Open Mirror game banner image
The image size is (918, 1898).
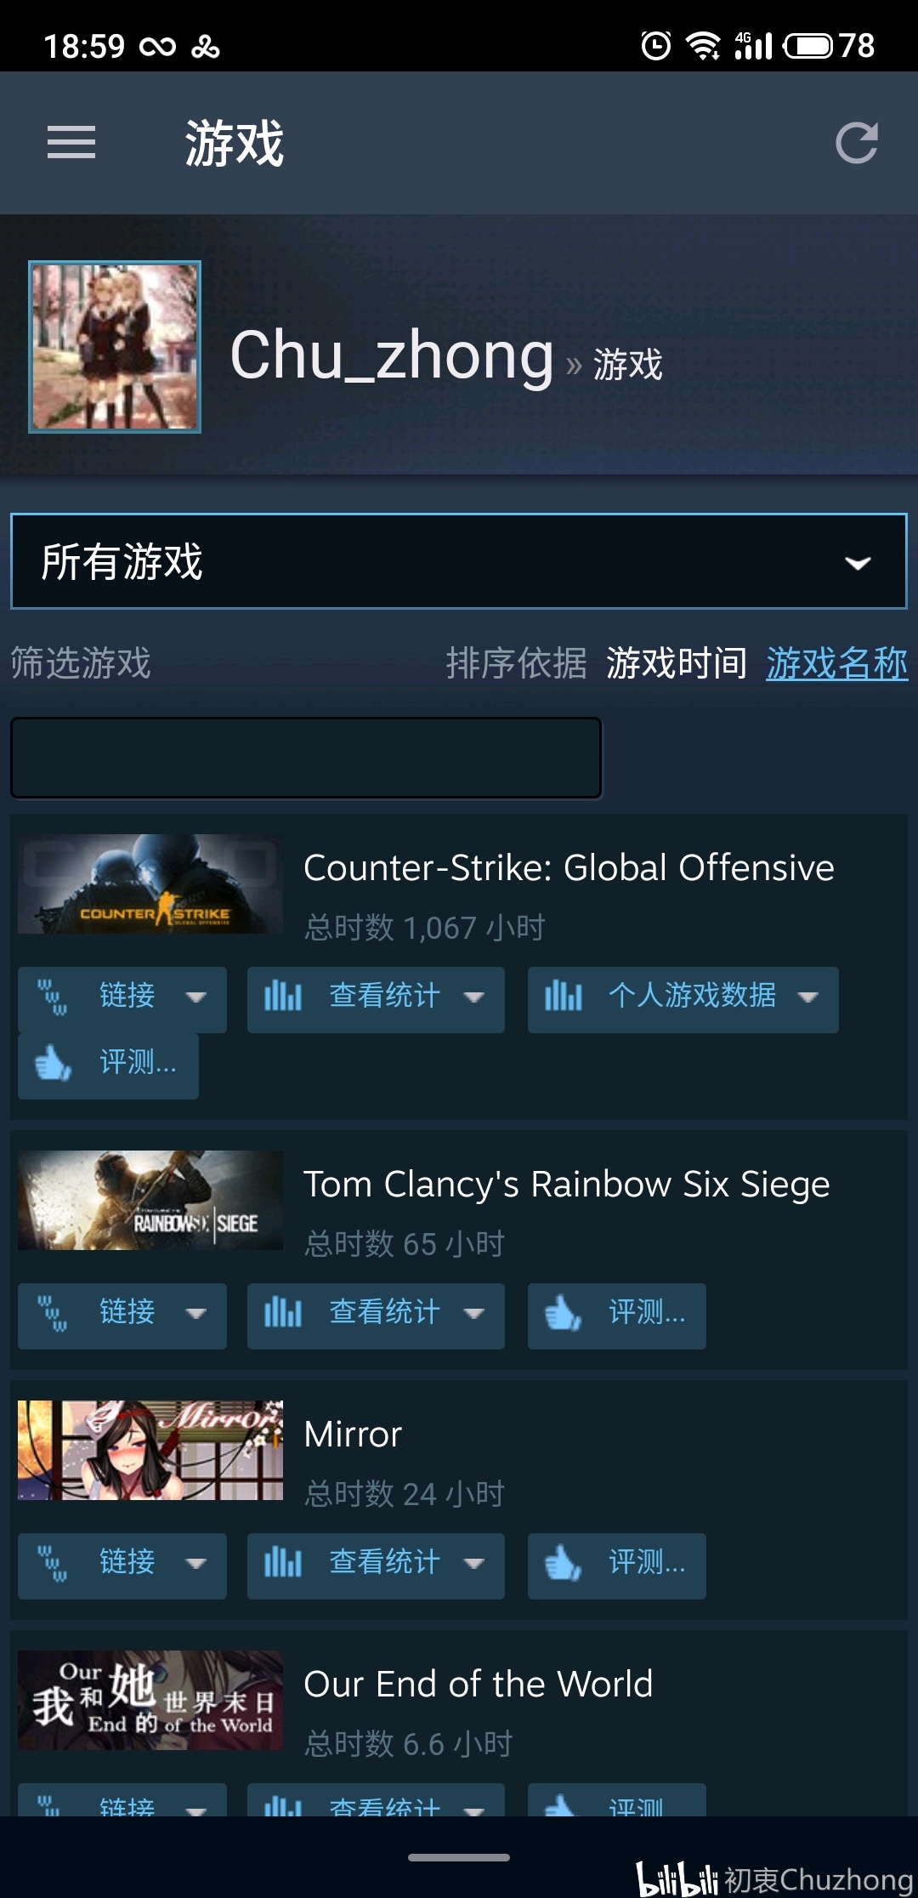point(150,1450)
